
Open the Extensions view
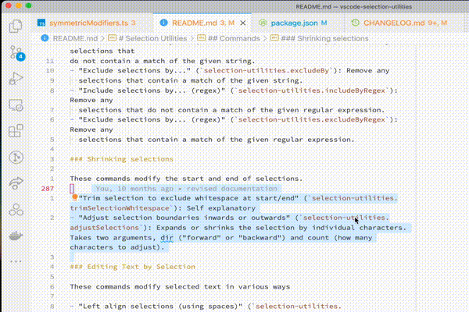tap(16, 131)
